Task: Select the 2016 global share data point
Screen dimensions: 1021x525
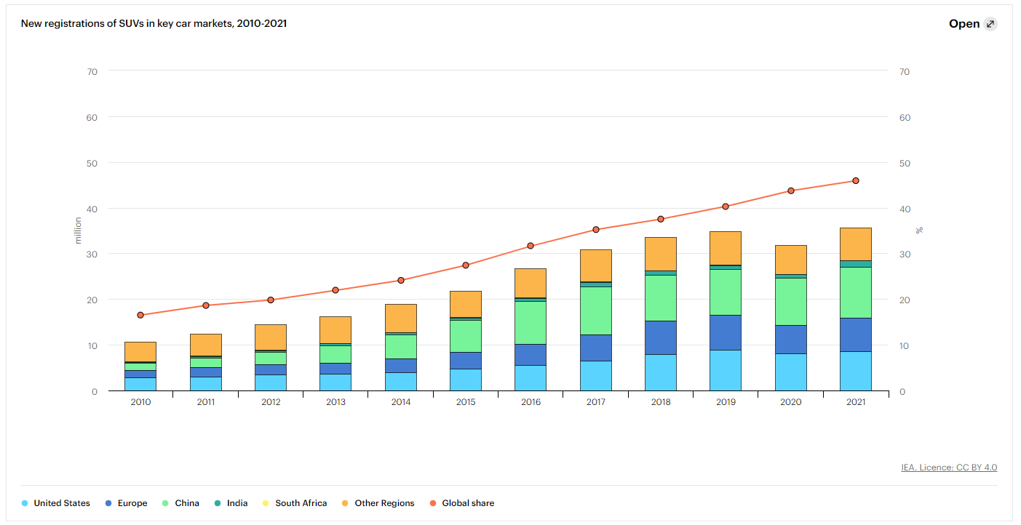Action: tap(531, 246)
